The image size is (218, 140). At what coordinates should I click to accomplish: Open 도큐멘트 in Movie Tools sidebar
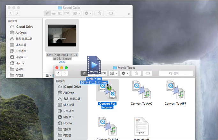[x=66, y=111]
